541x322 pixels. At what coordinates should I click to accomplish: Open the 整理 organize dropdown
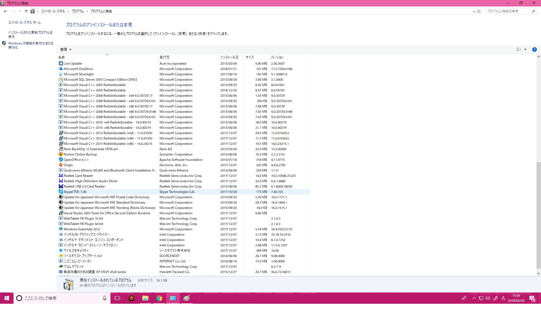pos(66,49)
